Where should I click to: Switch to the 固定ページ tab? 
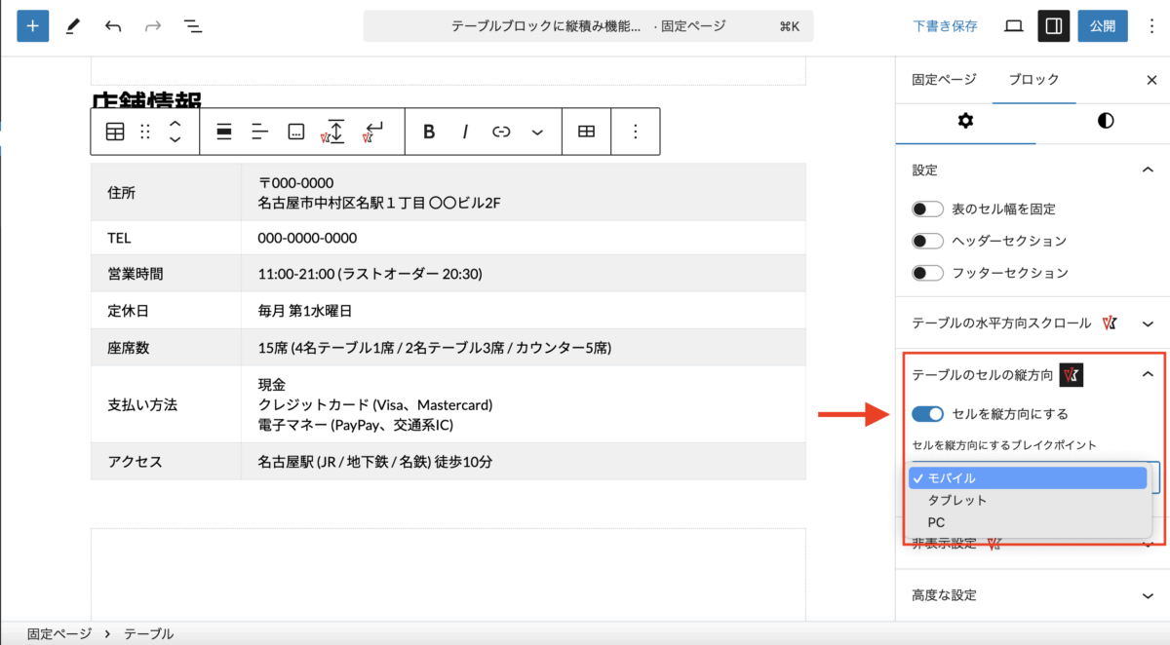click(x=942, y=79)
